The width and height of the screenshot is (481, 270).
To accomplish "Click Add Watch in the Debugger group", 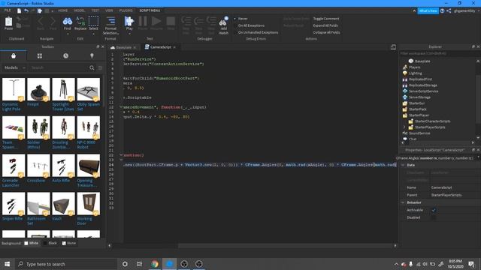I will coord(223,25).
